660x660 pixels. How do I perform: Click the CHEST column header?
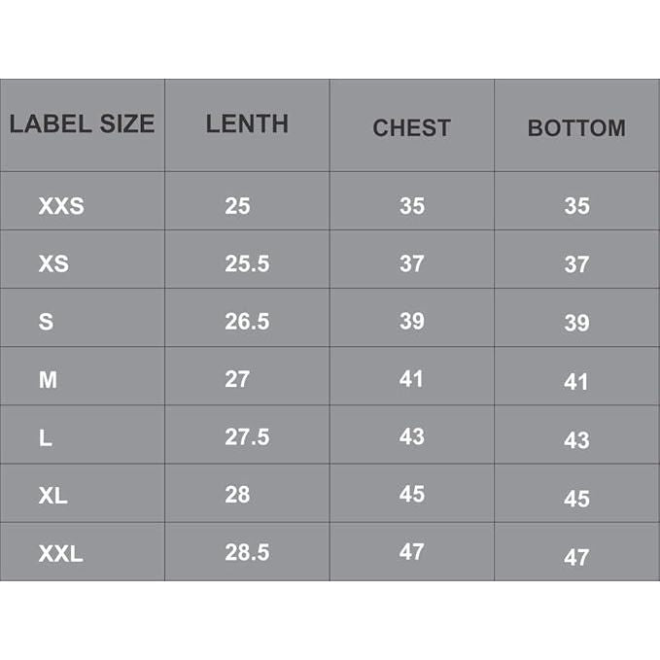pyautogui.click(x=411, y=127)
